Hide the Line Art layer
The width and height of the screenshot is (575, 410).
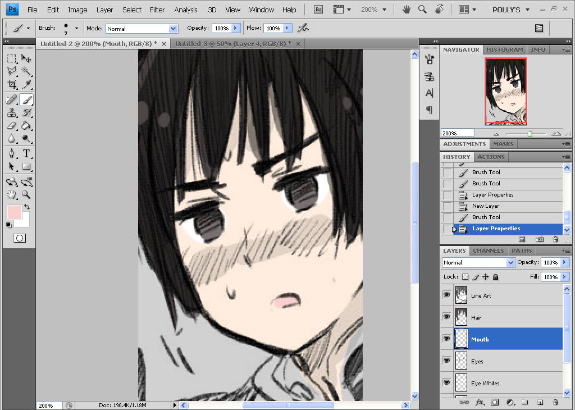pos(446,295)
